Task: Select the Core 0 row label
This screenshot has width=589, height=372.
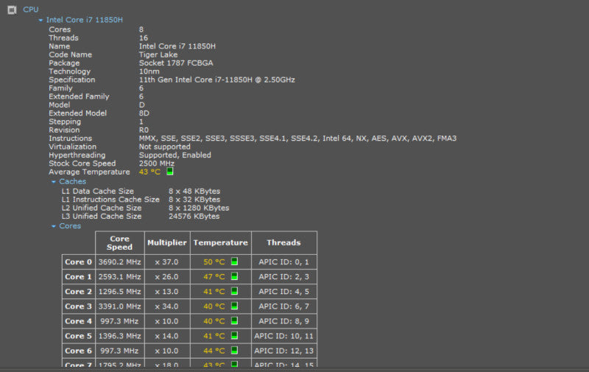Action: 79,262
